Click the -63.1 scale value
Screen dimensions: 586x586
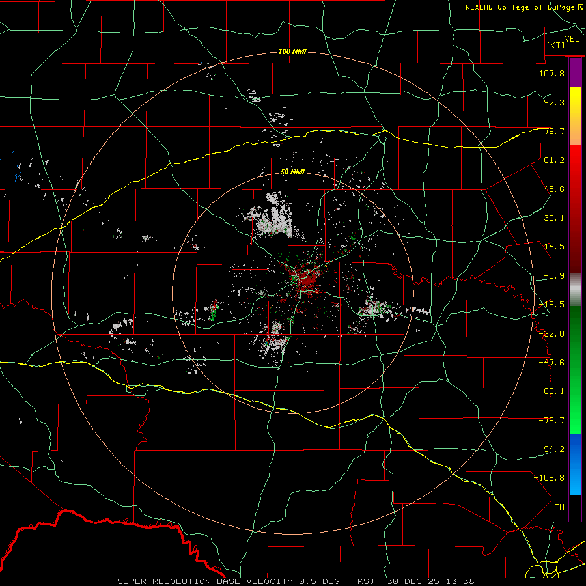pyautogui.click(x=551, y=391)
